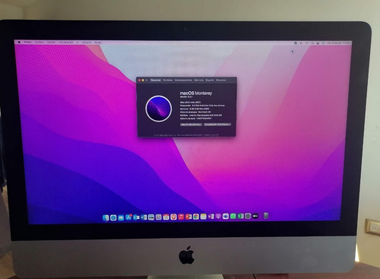Launch Podcasts from the Dock
This screenshot has height=279, width=380.
click(218, 216)
